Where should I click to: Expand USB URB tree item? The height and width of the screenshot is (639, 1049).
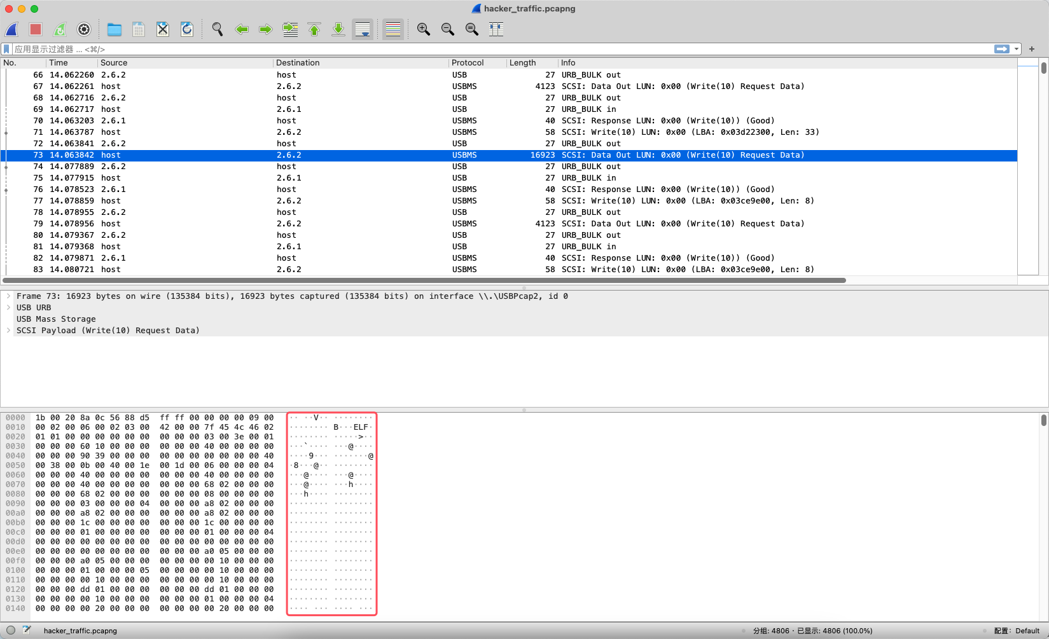tap(8, 308)
